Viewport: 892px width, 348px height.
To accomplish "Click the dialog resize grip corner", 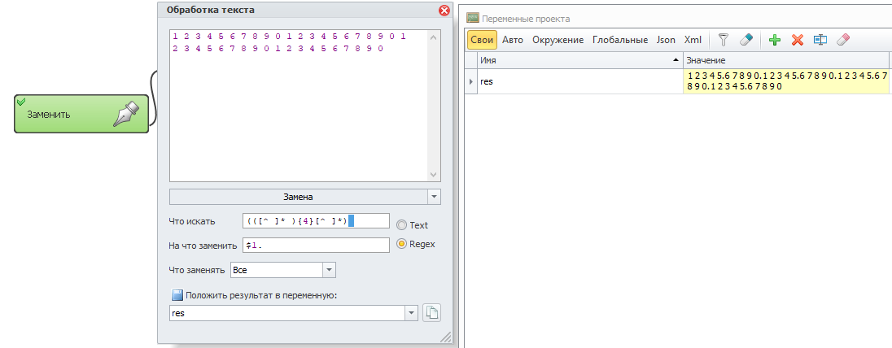I will [445, 337].
